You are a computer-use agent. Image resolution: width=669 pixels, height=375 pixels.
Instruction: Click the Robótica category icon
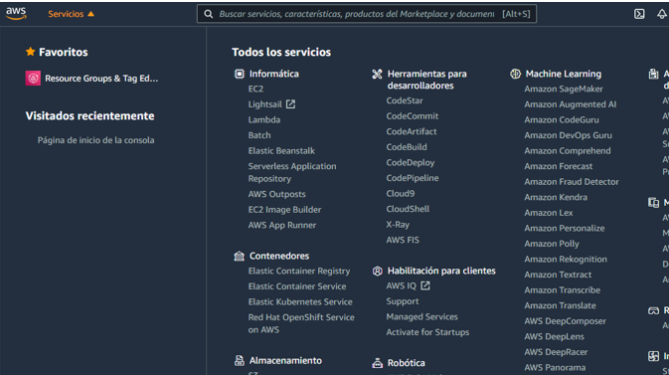click(x=377, y=363)
